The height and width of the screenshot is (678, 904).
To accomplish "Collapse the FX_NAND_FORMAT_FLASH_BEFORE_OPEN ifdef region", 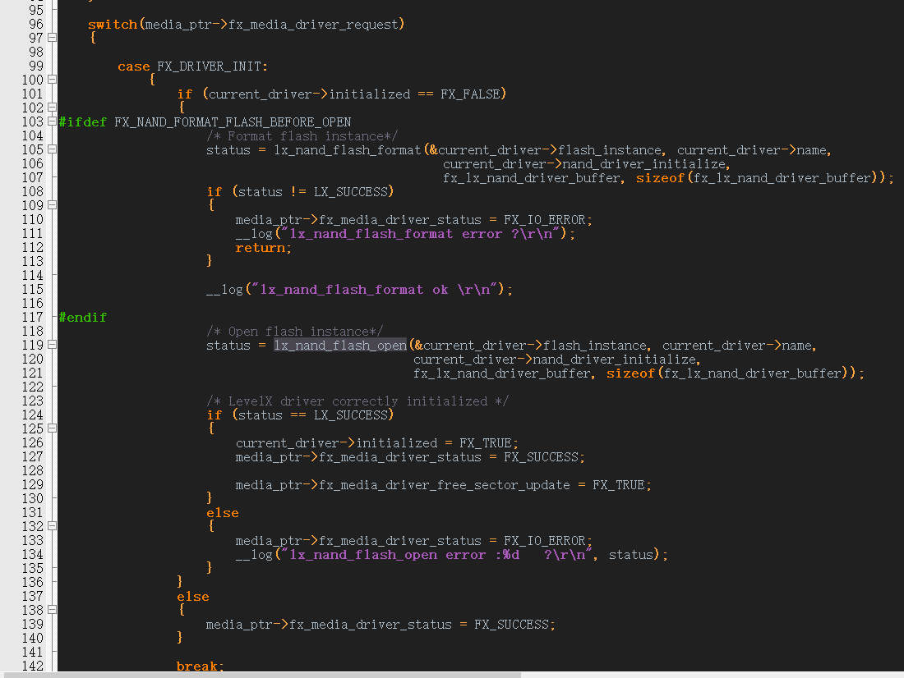I will coord(51,121).
